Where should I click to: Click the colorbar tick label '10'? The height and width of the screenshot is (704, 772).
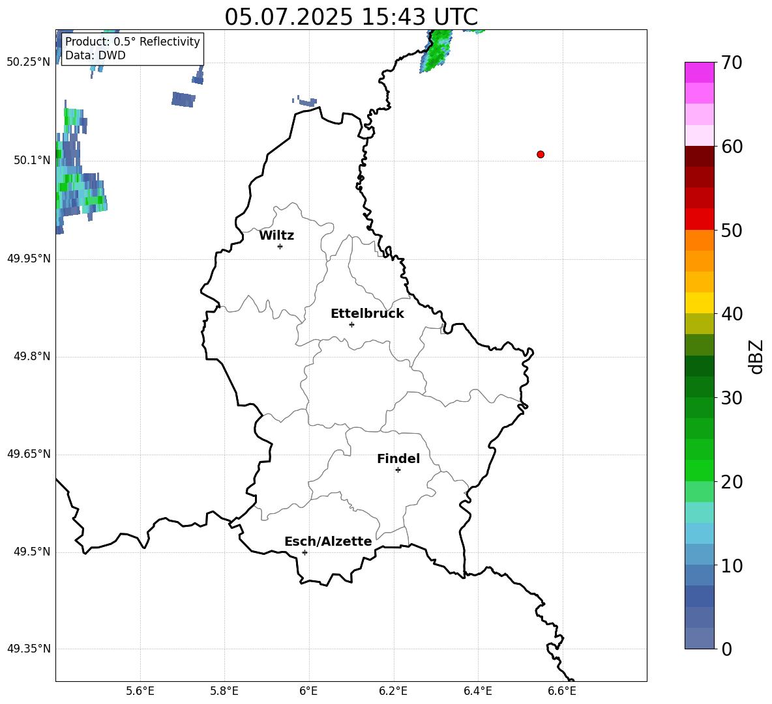pyautogui.click(x=731, y=565)
